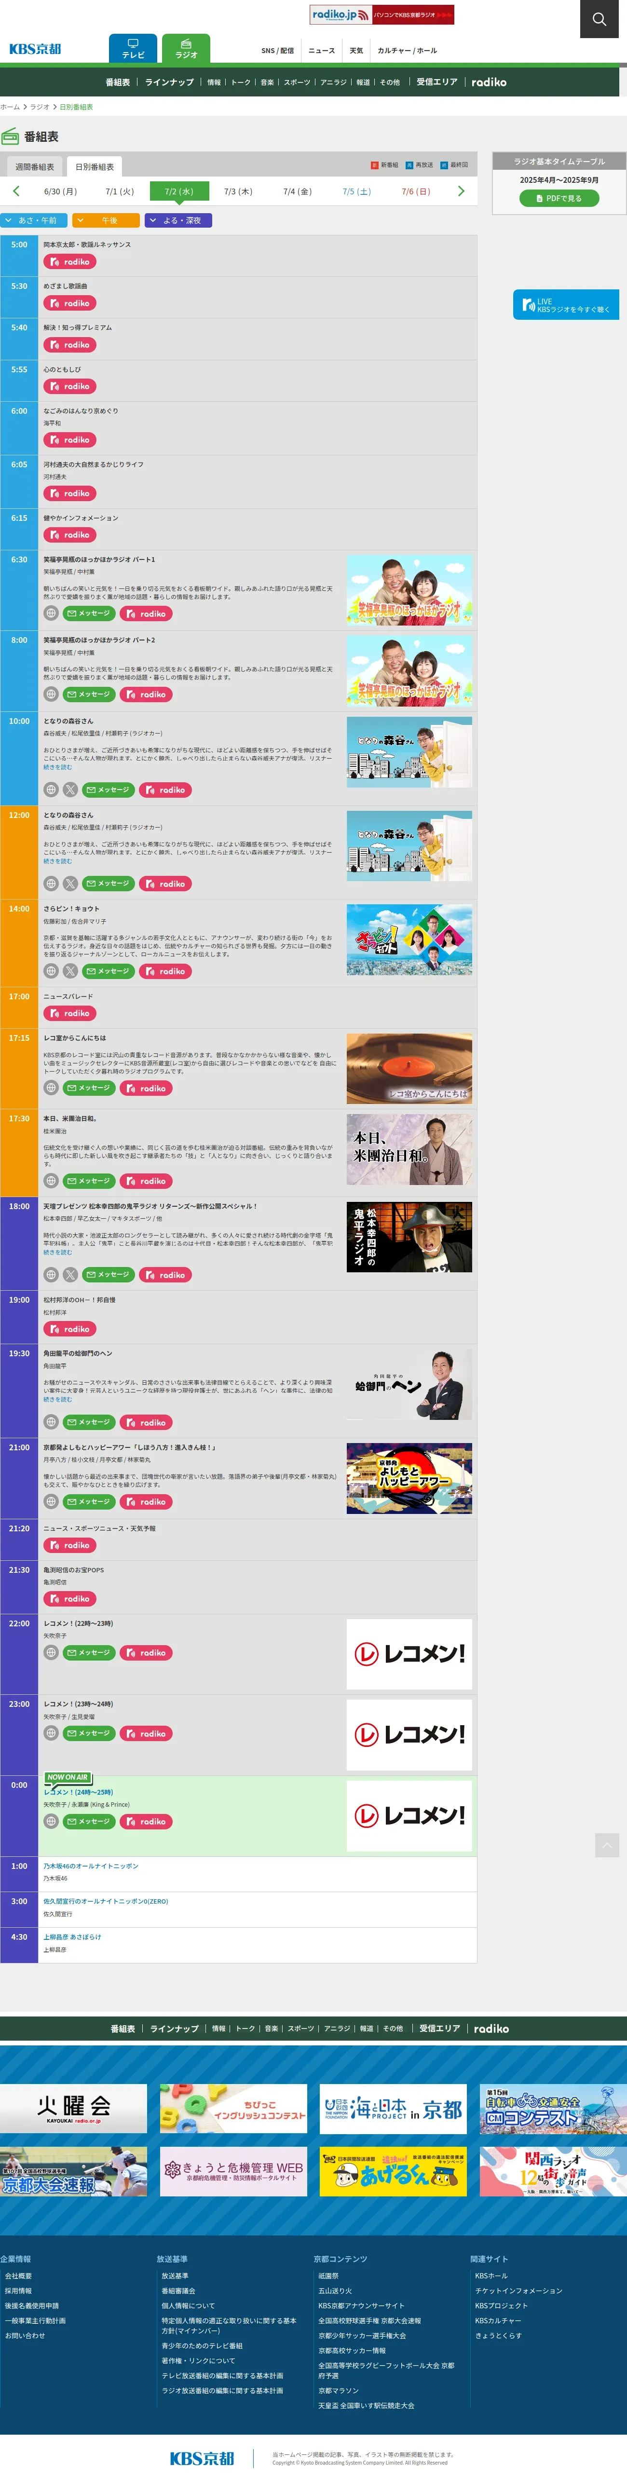
Task: Open 受信エリア in green navigation bar
Action: (437, 82)
